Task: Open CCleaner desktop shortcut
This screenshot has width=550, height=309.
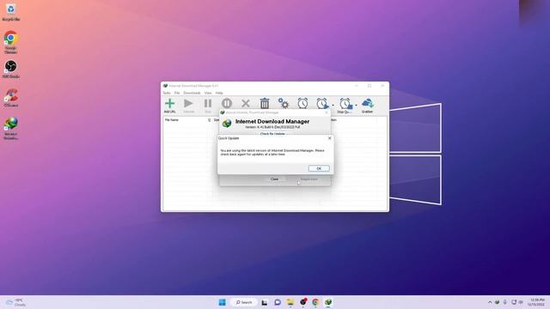Action: pos(11,98)
